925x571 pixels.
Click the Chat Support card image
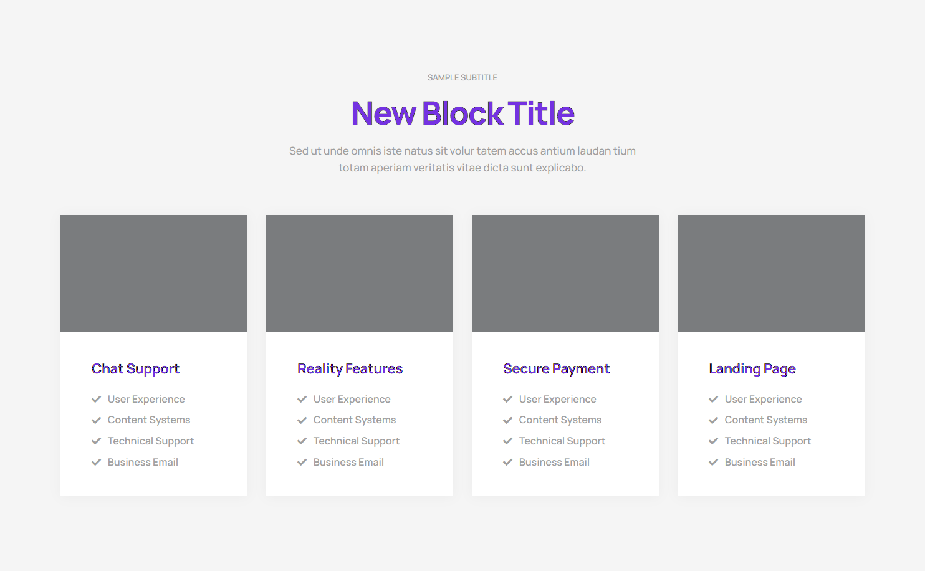[x=154, y=274]
